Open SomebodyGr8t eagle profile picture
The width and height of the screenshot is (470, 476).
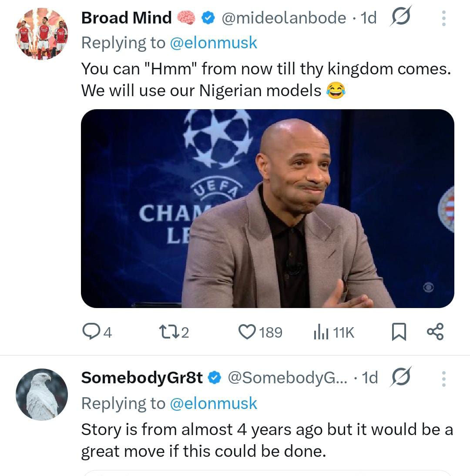tap(42, 394)
